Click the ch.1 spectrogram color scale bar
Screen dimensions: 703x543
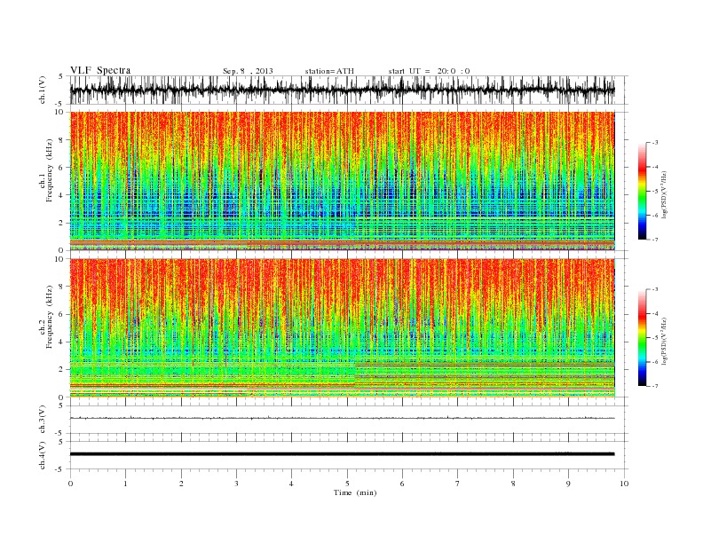pyautogui.click(x=642, y=192)
